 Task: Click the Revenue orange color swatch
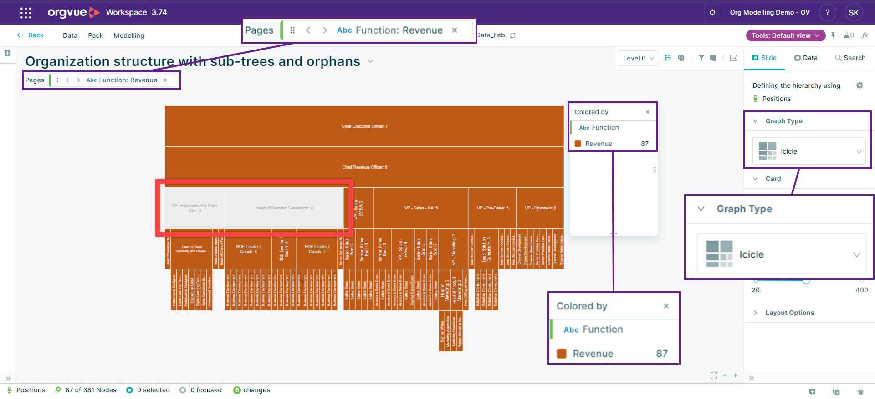pos(578,144)
